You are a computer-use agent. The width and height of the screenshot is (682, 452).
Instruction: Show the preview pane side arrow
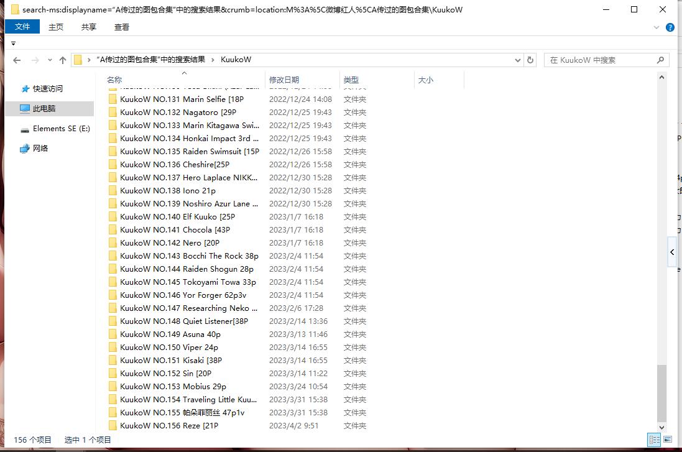tap(672, 252)
